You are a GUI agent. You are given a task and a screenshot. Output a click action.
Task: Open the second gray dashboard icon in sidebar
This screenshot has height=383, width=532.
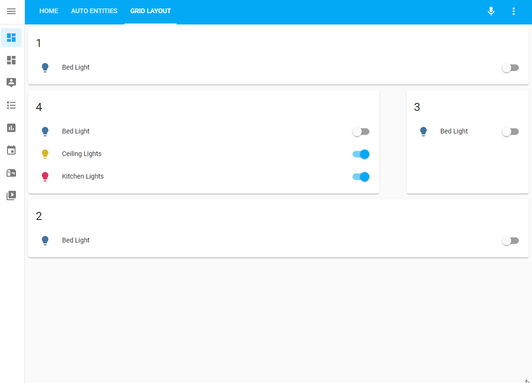(x=11, y=60)
